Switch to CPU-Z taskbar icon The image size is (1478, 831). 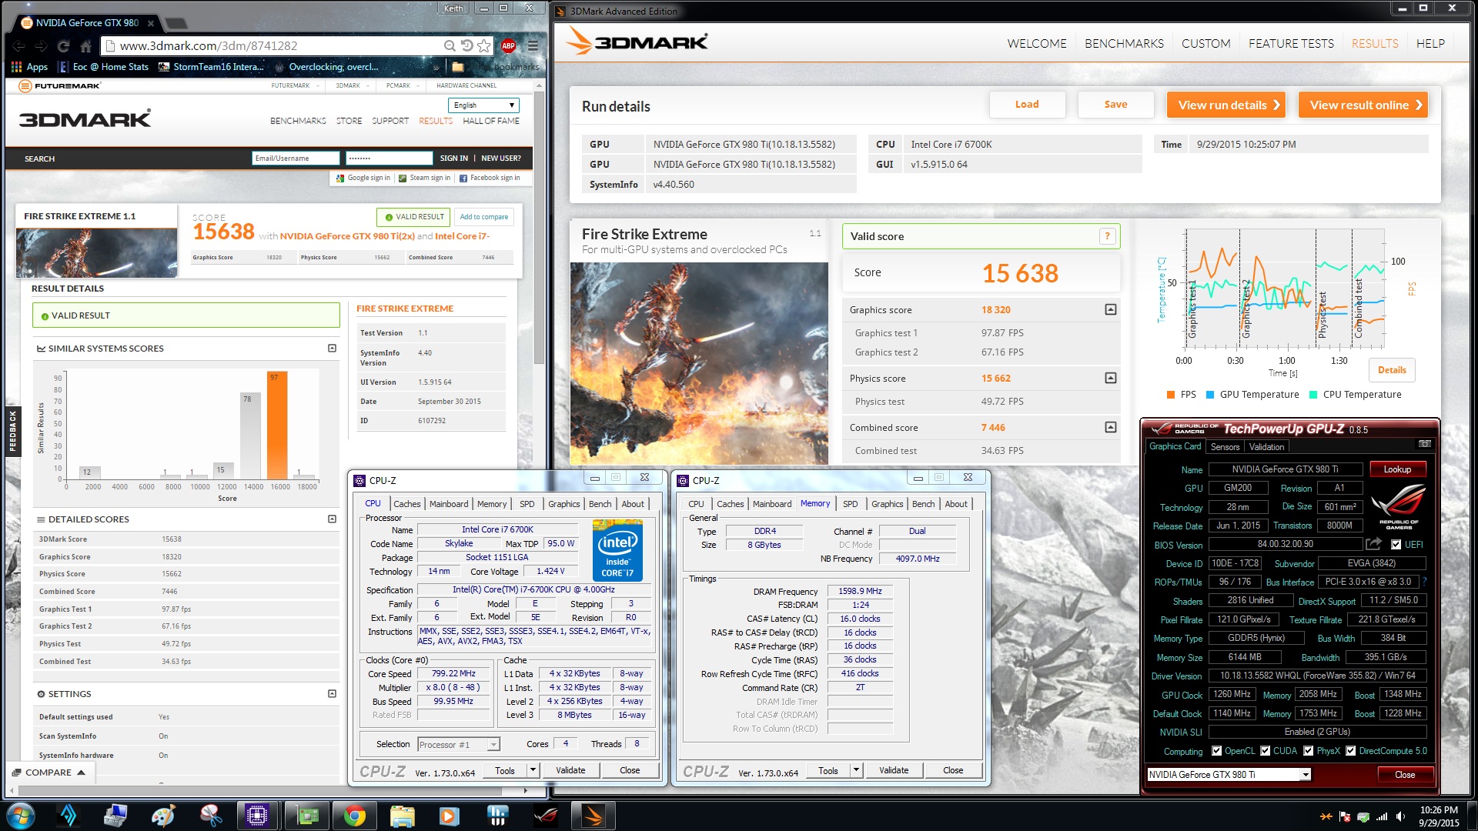click(x=257, y=815)
